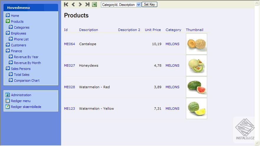
Task: Select the Cantalope description text
Action: point(88,44)
